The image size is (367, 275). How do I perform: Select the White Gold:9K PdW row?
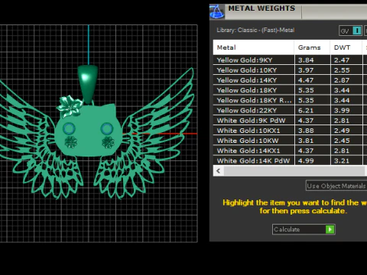tap(290, 121)
